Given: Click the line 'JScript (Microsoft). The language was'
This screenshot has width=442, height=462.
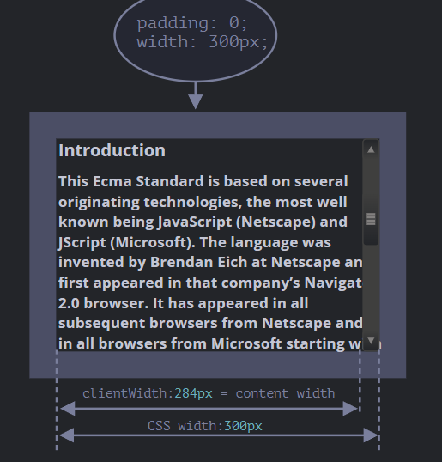Looking at the screenshot, I should [195, 242].
